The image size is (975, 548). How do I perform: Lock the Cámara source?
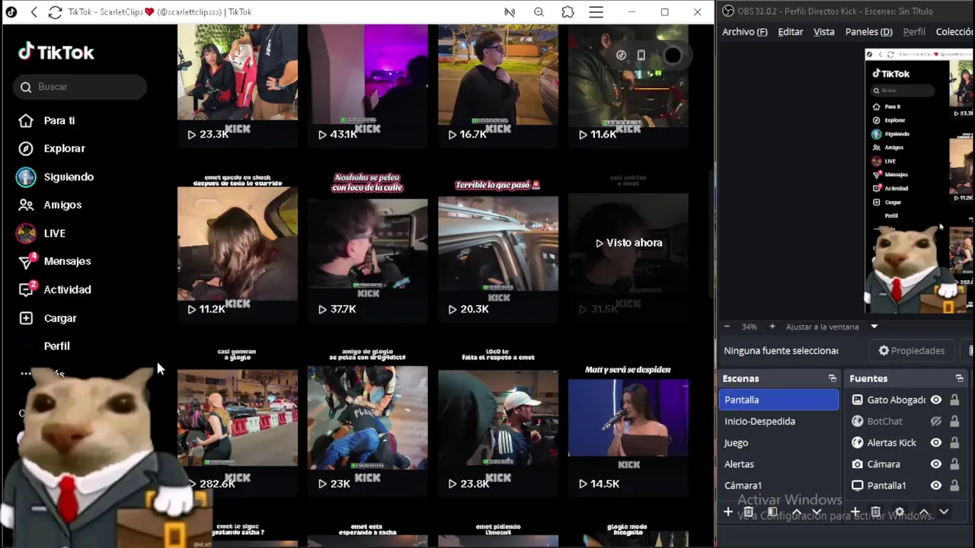tap(954, 464)
